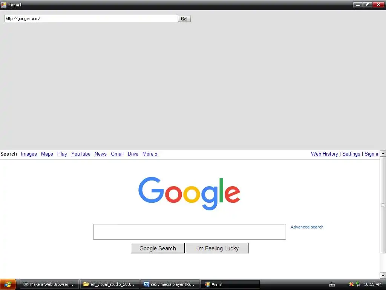Click the green arrows tray icon
386x290 pixels.
358,284
